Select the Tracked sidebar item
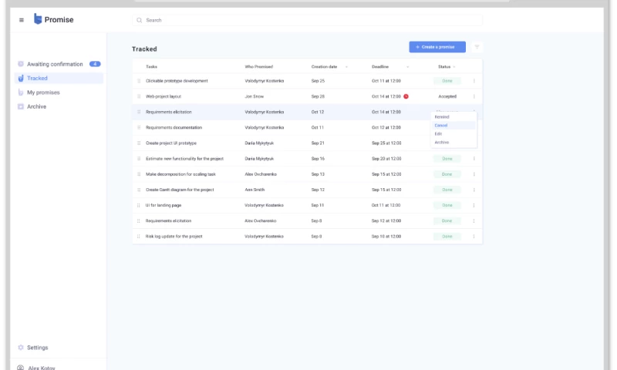This screenshot has height=370, width=617. [59, 79]
